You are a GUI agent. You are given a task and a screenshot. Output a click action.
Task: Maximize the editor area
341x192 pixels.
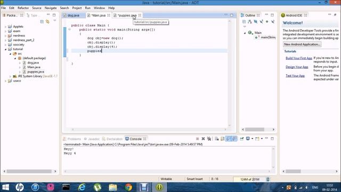232,15
